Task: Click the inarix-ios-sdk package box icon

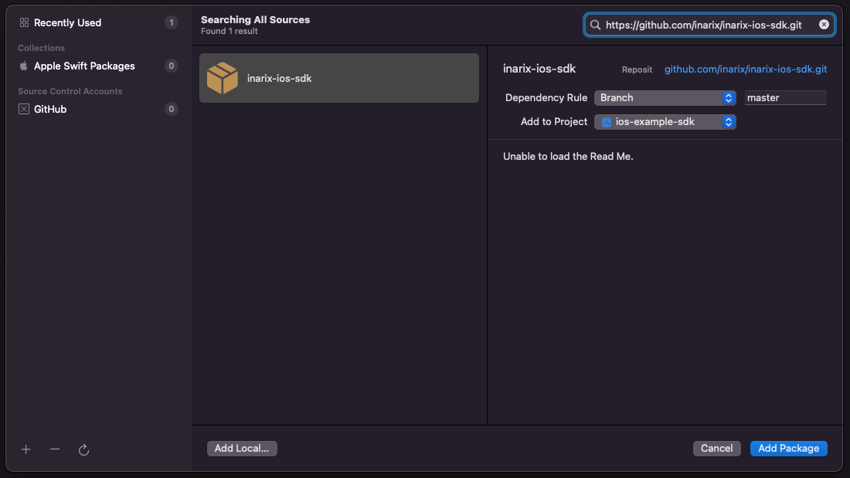Action: [x=223, y=78]
